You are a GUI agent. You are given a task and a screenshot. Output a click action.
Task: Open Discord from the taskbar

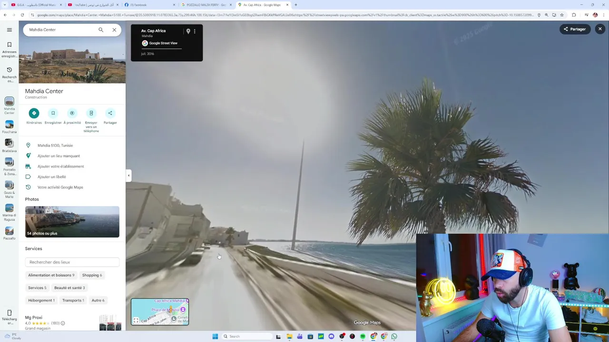[331, 336]
